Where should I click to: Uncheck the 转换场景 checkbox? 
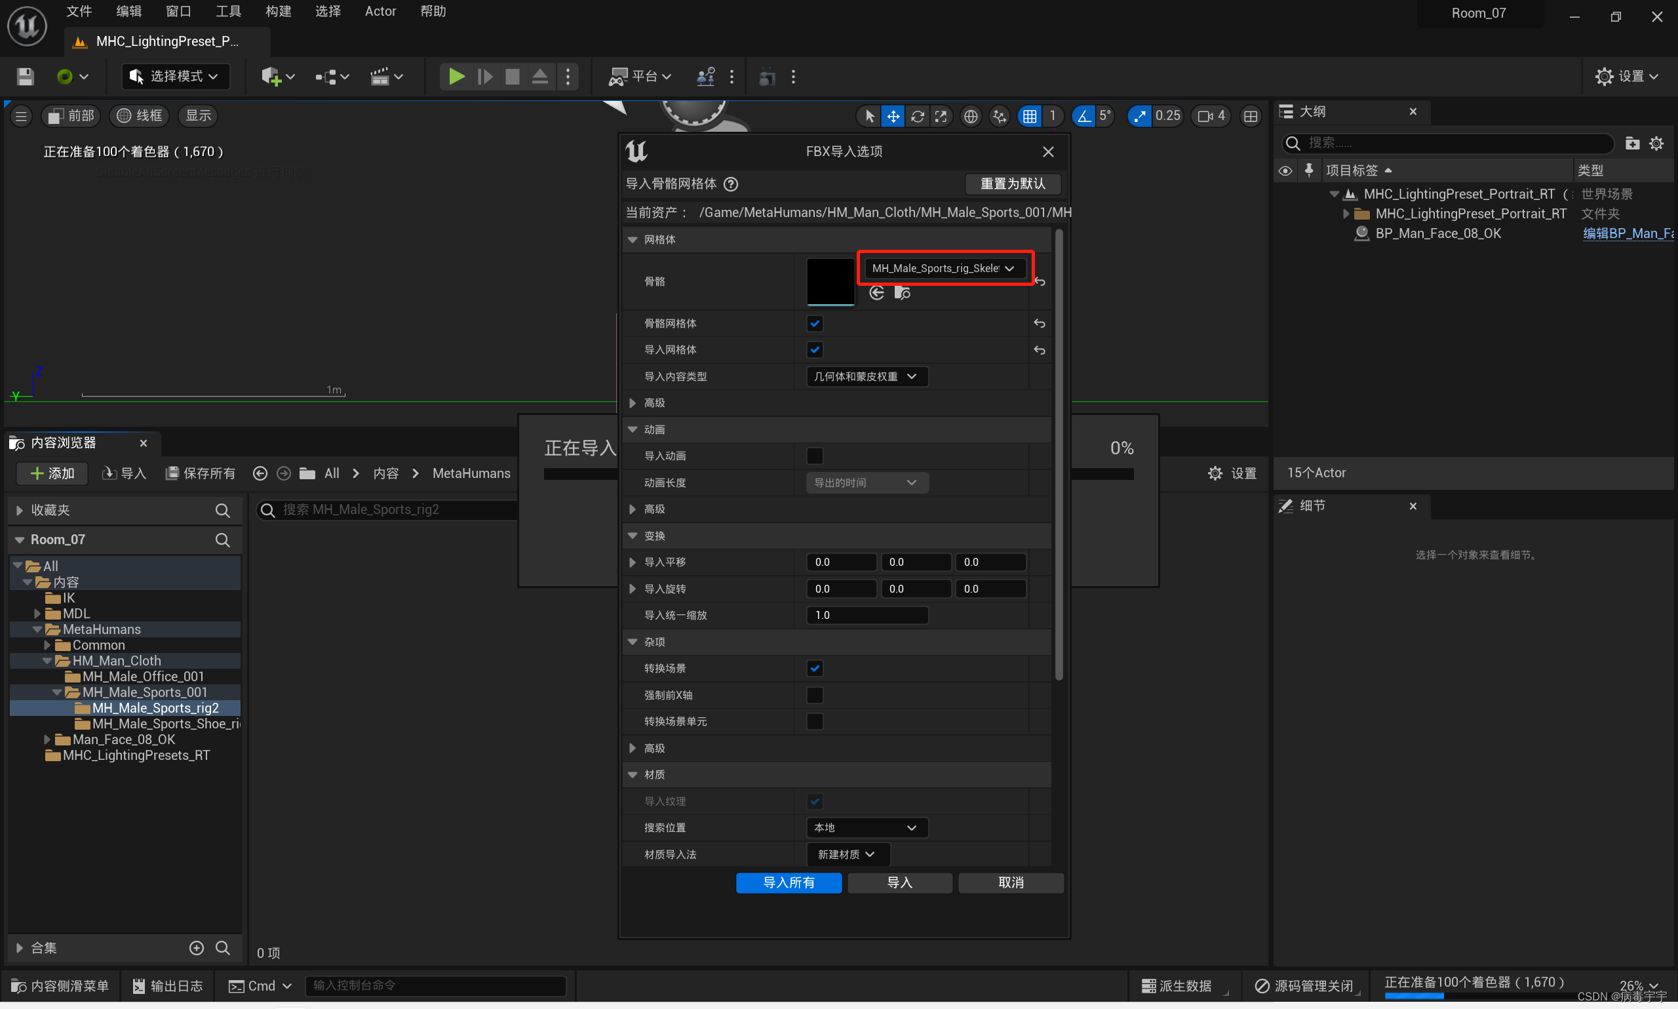click(814, 668)
